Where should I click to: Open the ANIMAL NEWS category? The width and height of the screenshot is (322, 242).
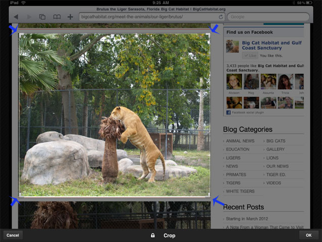pos(240,141)
